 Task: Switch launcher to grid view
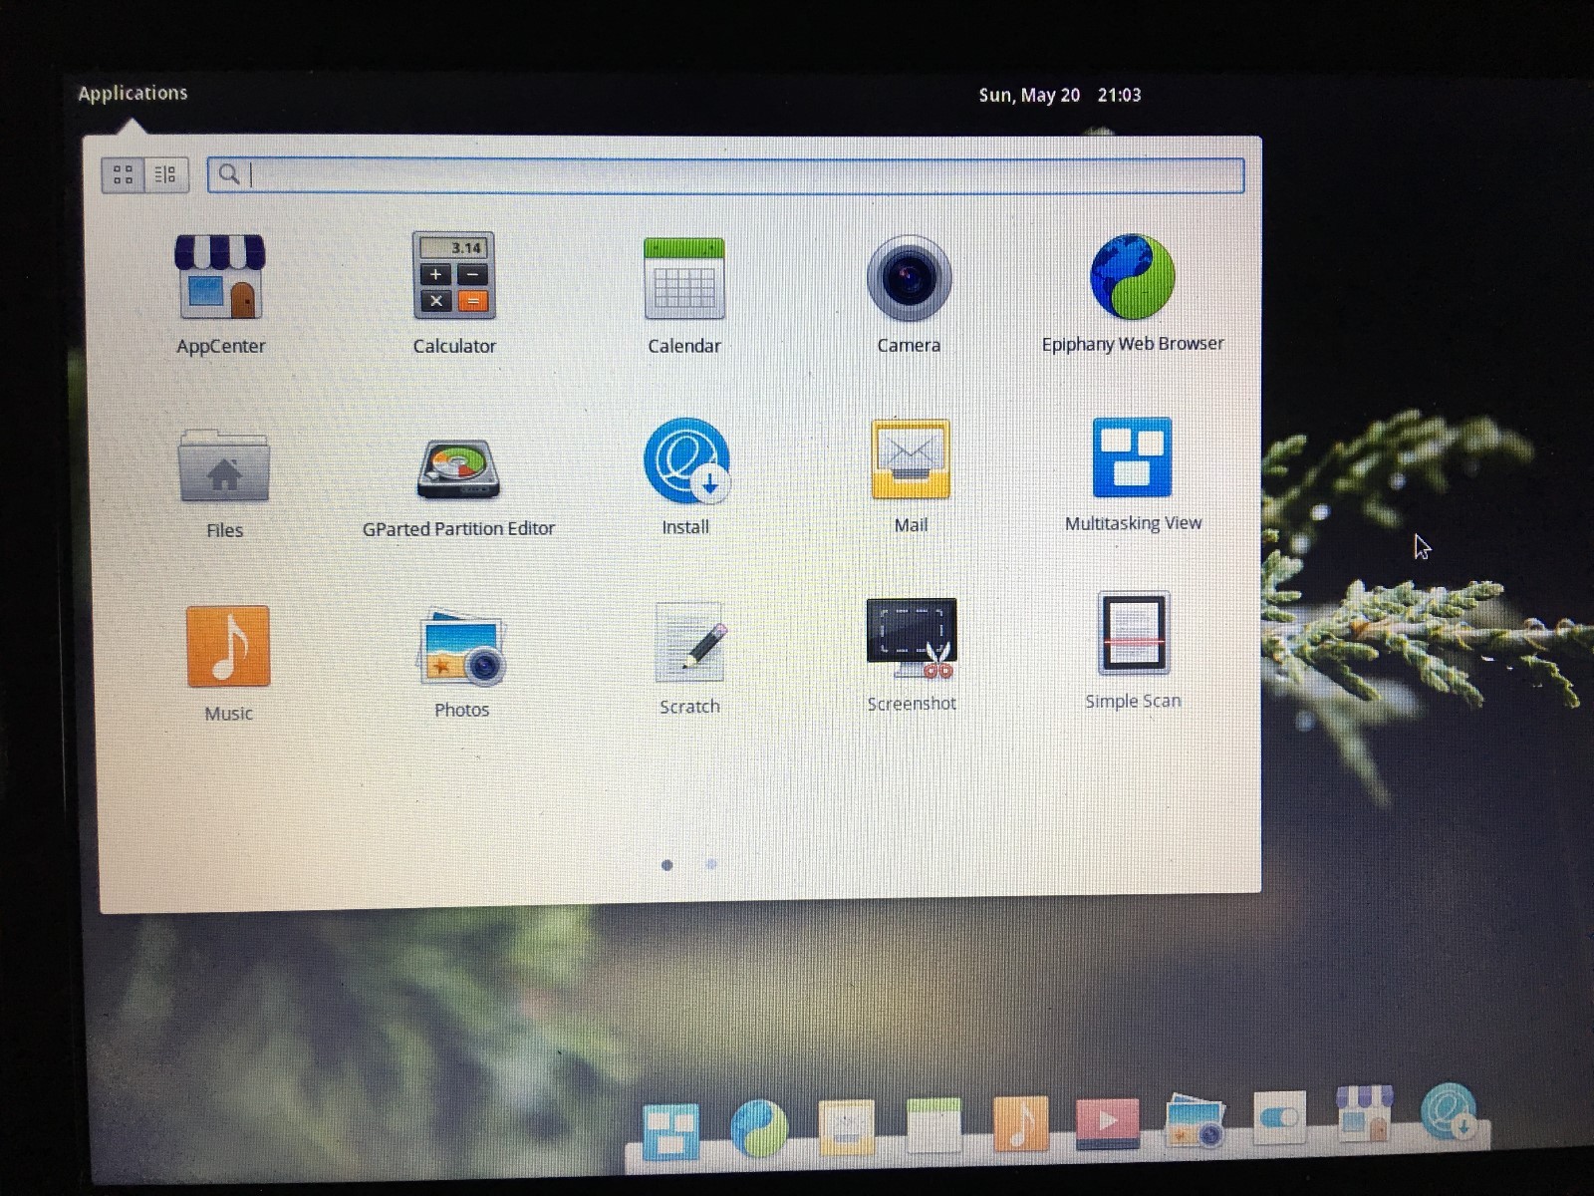124,175
